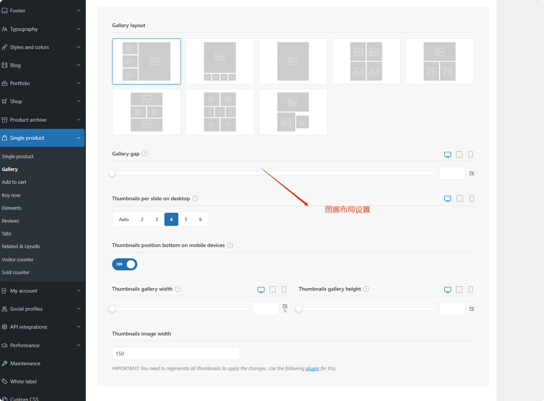Click the Gallery gap slider handle

[x=112, y=173]
